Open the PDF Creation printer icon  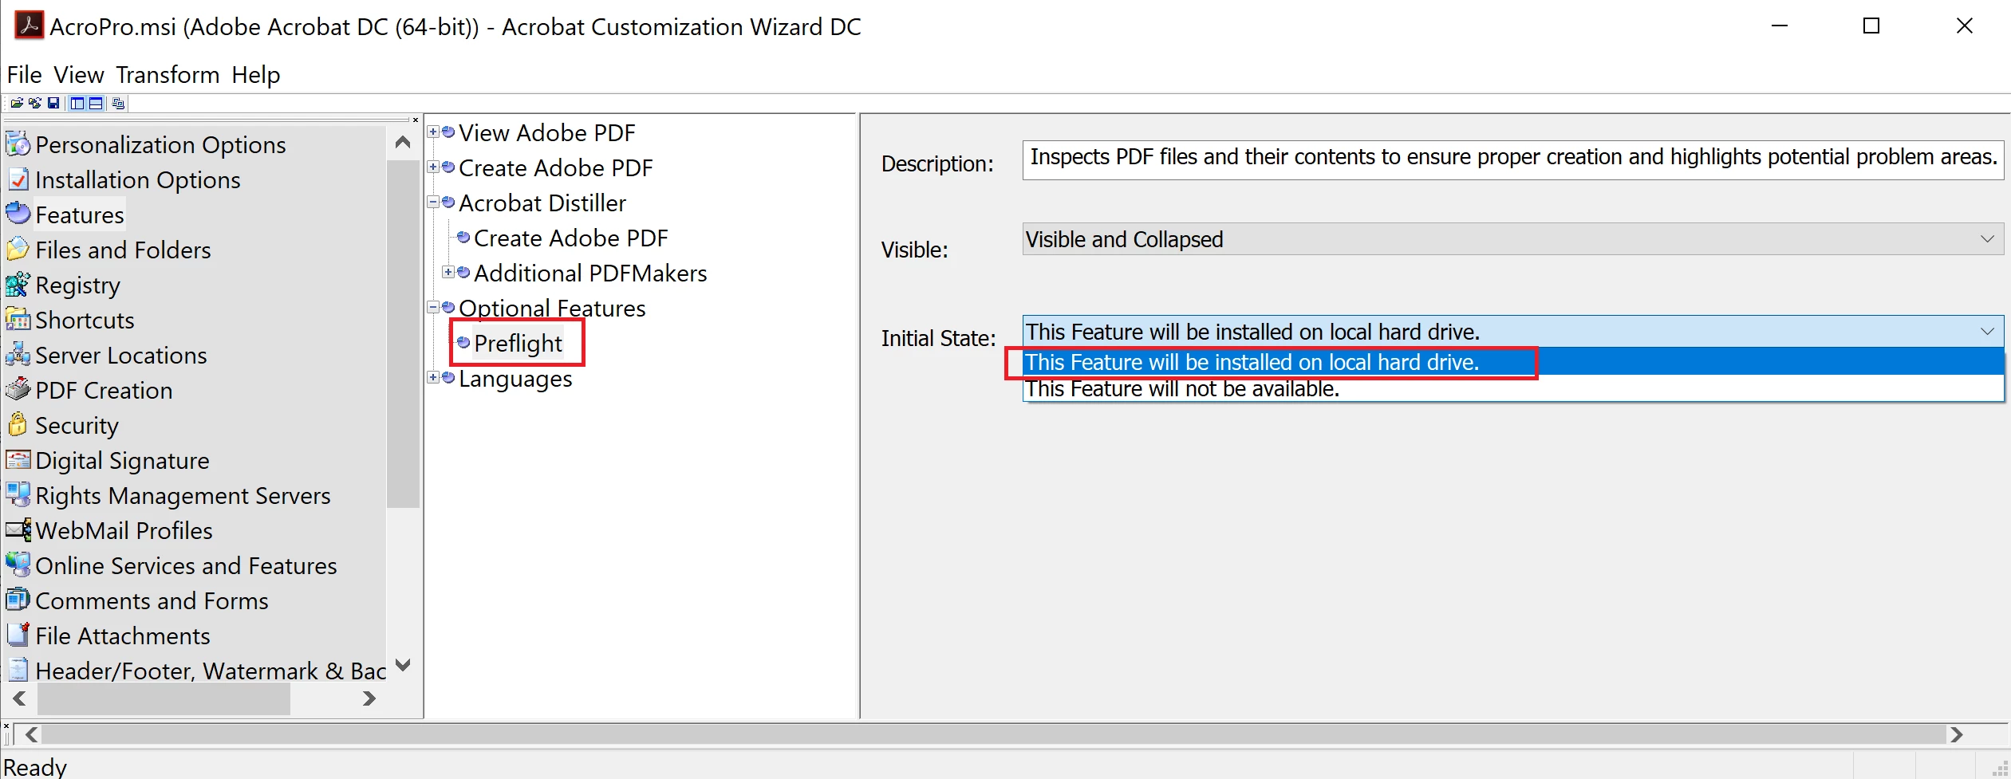[x=18, y=390]
